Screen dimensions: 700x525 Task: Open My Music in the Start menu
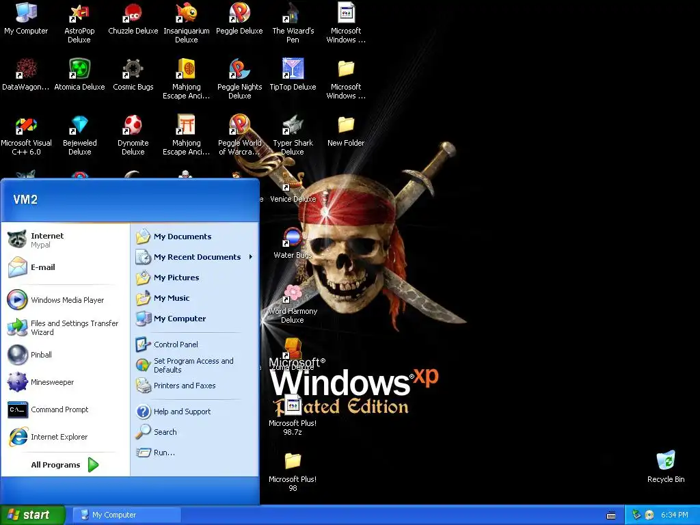[195, 298]
